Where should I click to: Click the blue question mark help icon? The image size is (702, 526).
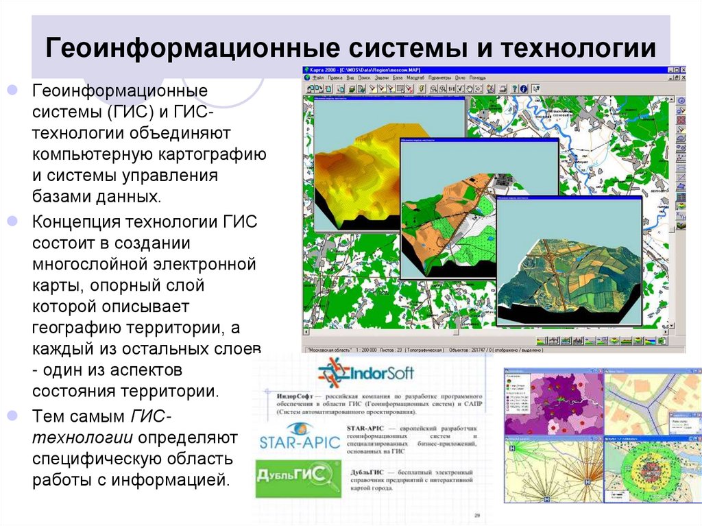[515, 88]
